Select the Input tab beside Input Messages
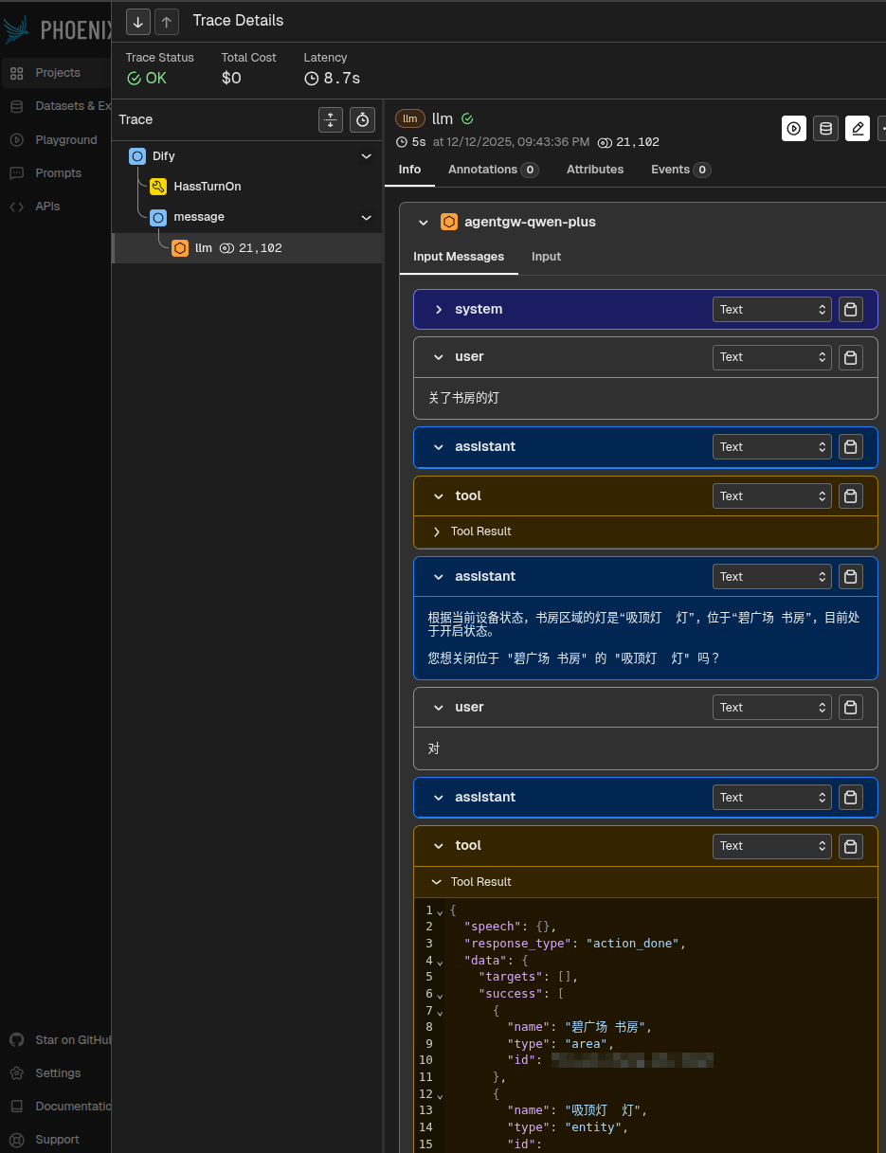The image size is (886, 1153). pos(546,257)
